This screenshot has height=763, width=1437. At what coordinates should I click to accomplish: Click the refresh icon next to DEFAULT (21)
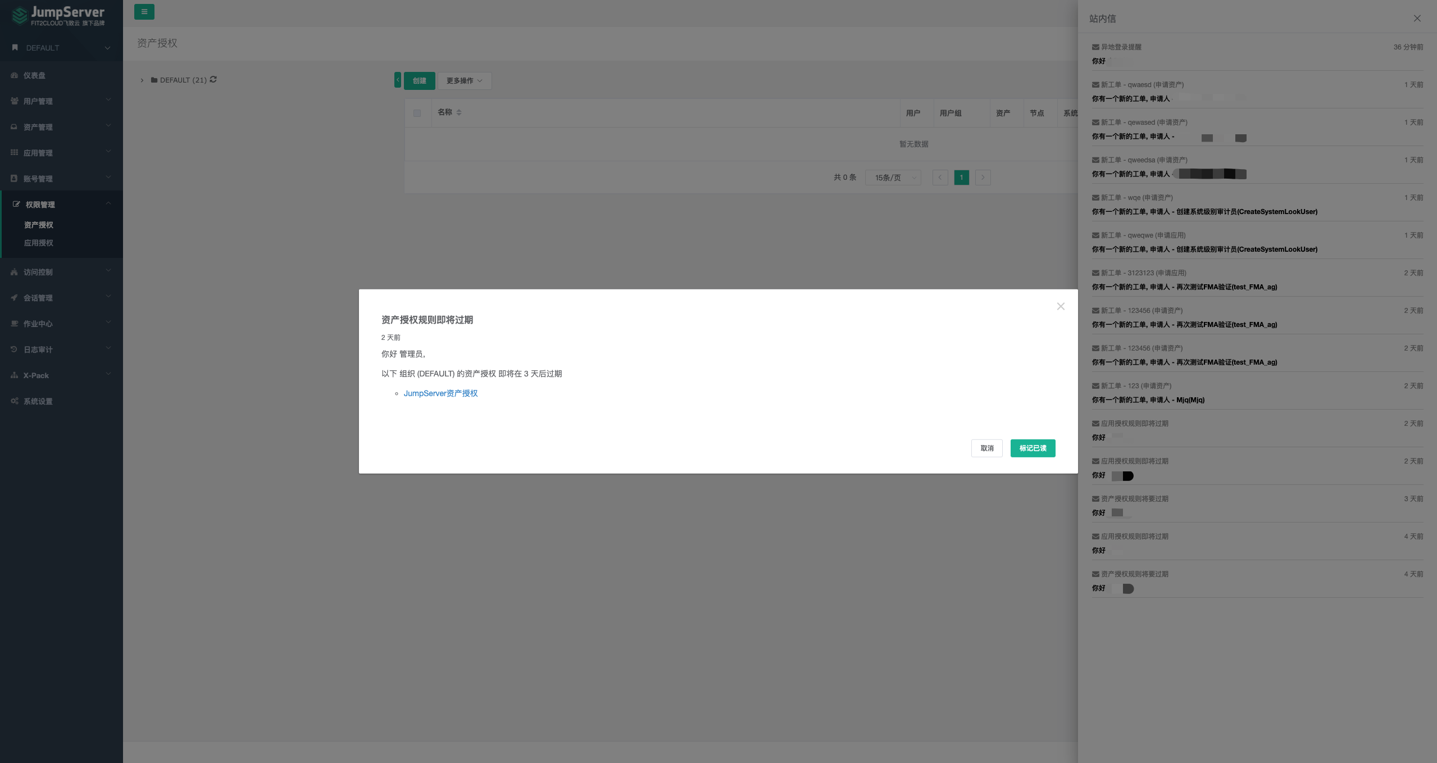pos(213,80)
